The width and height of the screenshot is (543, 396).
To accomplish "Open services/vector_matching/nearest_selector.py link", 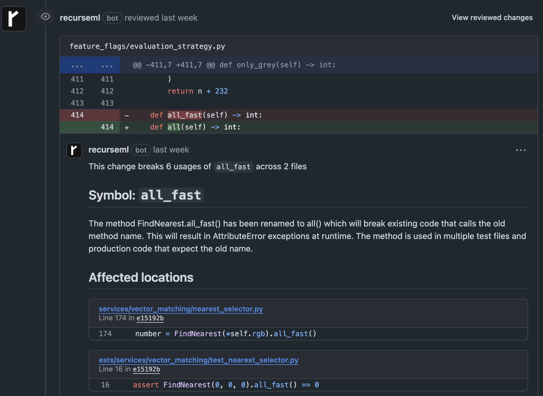I will [x=181, y=309].
